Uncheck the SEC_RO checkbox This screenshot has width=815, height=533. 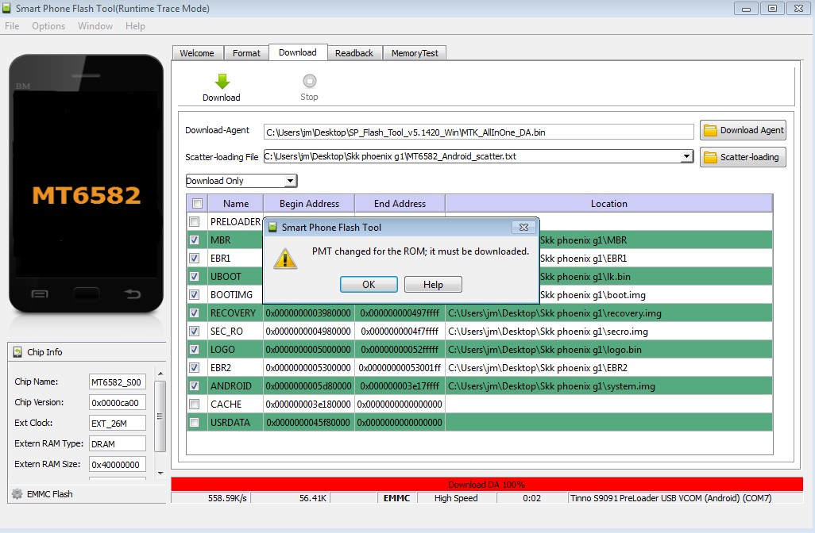click(x=195, y=331)
